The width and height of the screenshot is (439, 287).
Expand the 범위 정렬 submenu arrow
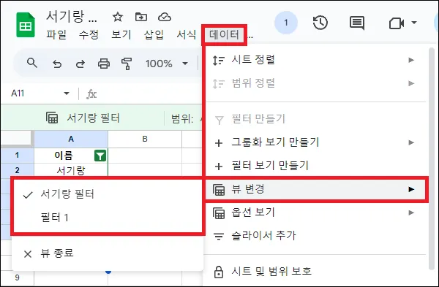[x=411, y=83]
